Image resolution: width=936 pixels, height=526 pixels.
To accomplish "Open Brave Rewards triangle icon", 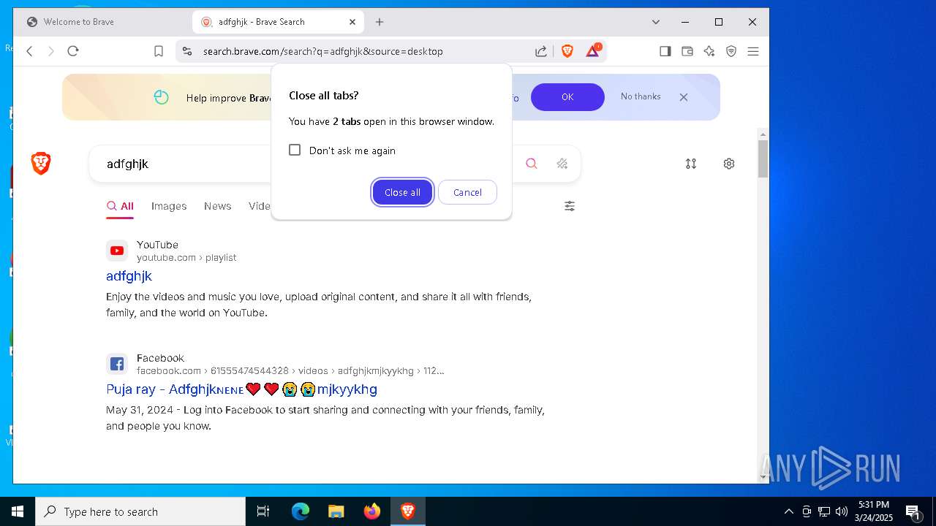I will point(593,50).
